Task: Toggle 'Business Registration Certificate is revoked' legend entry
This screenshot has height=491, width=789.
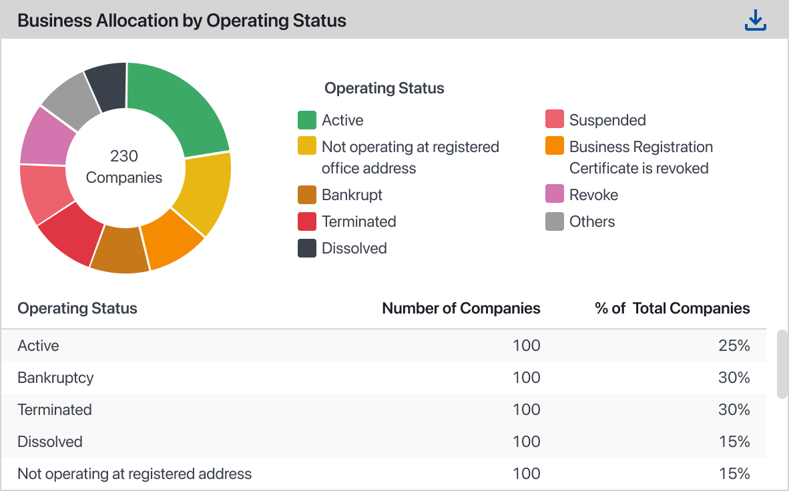Action: [640, 157]
